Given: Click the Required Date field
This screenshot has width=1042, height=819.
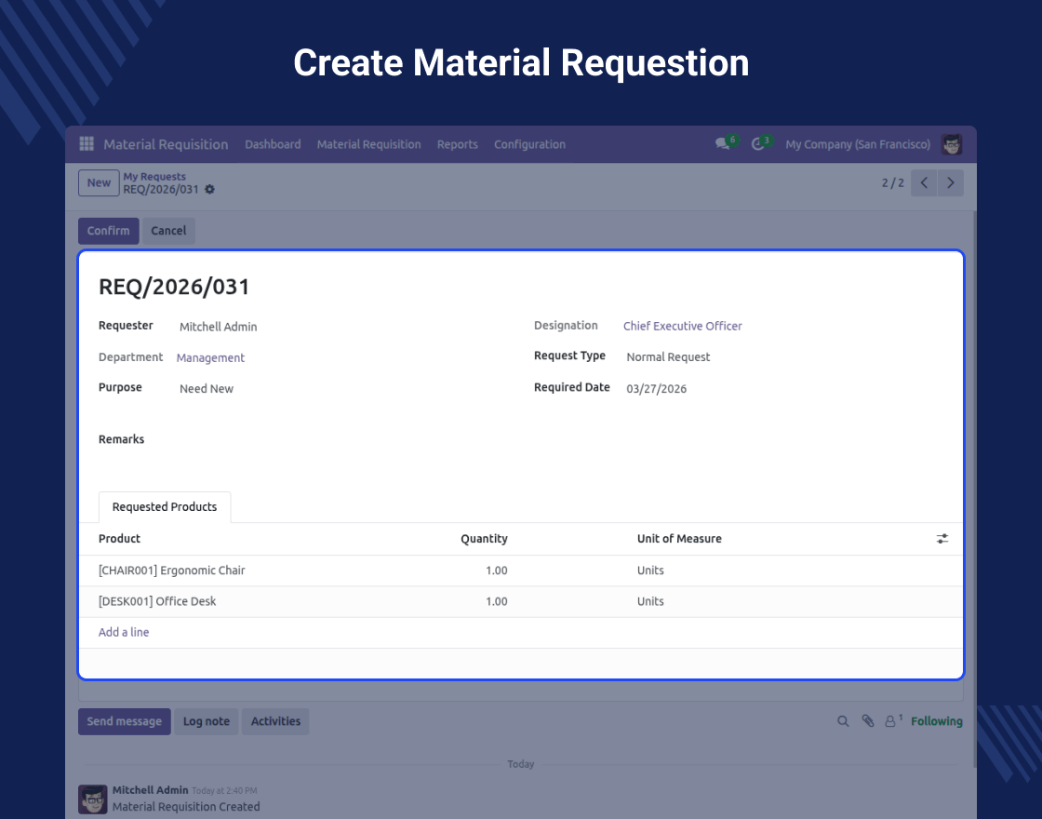Looking at the screenshot, I should [x=656, y=389].
